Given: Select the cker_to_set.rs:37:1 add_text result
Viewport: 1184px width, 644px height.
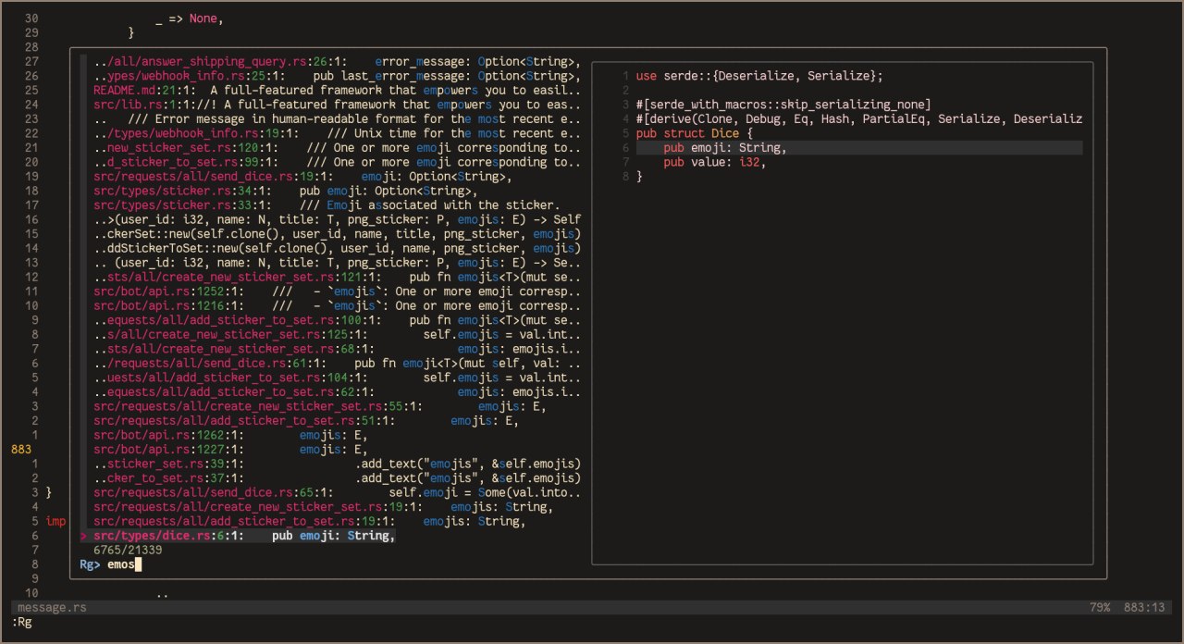Looking at the screenshot, I should [338, 477].
